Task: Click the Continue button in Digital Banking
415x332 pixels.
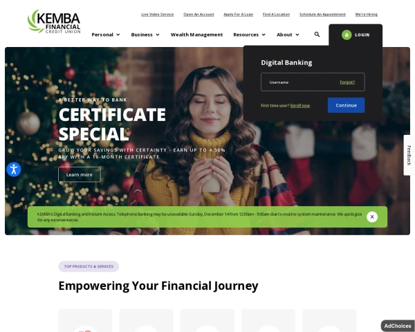Action: 347,105
